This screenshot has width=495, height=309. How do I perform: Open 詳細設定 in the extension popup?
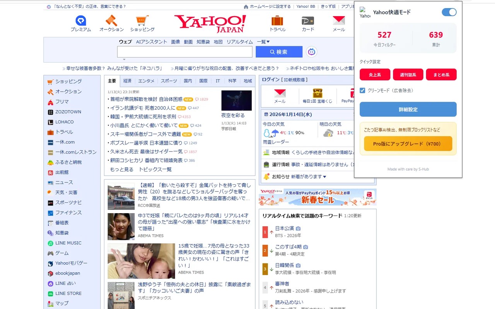pos(408,109)
